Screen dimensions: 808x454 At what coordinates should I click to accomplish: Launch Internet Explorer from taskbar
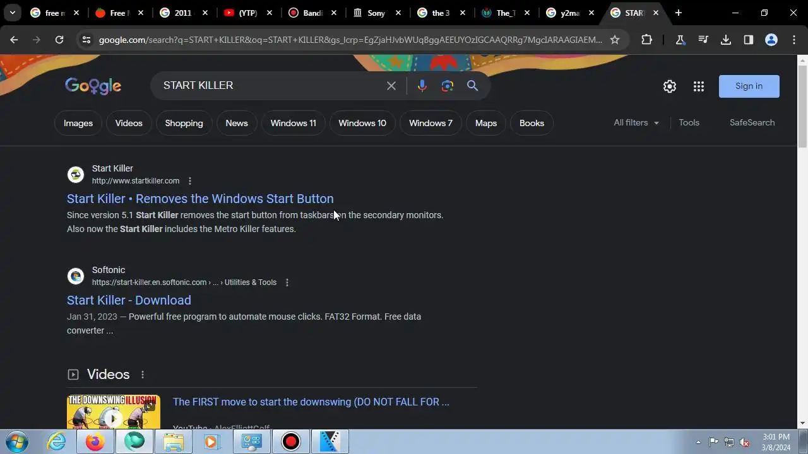click(57, 441)
